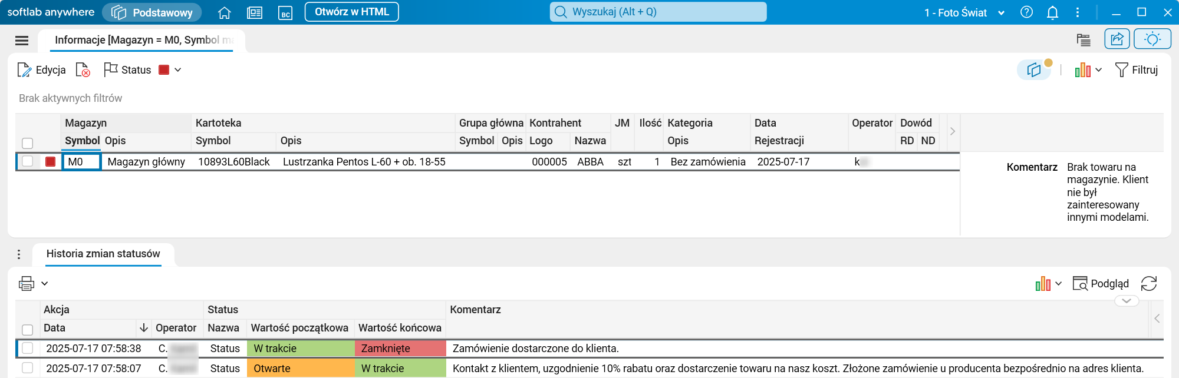Click the down chevron pill below Podgląd
This screenshot has width=1179, height=378.
pos(1127,301)
